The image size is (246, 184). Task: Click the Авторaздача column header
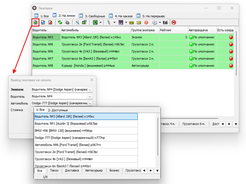202,30
